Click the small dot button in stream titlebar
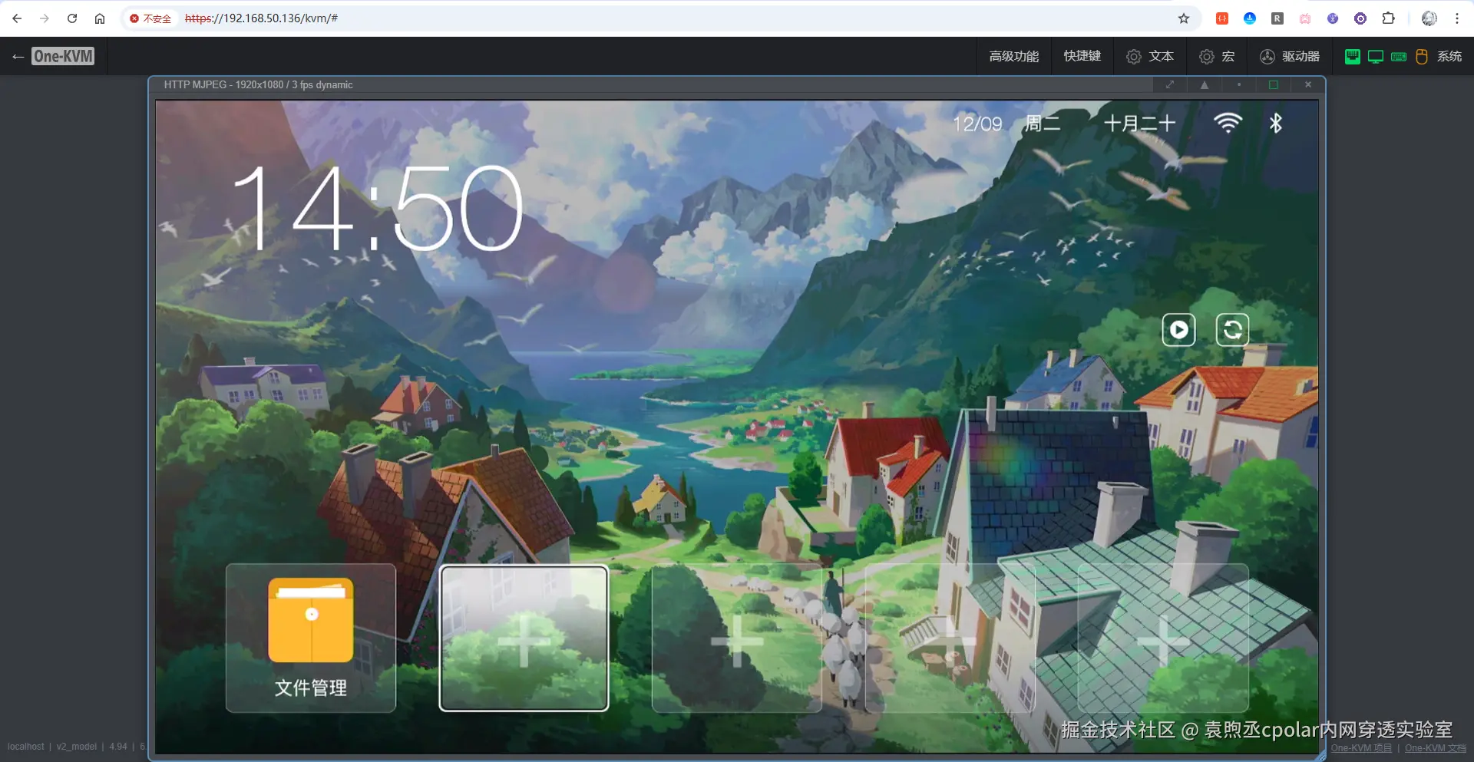The image size is (1474, 762). (1239, 84)
